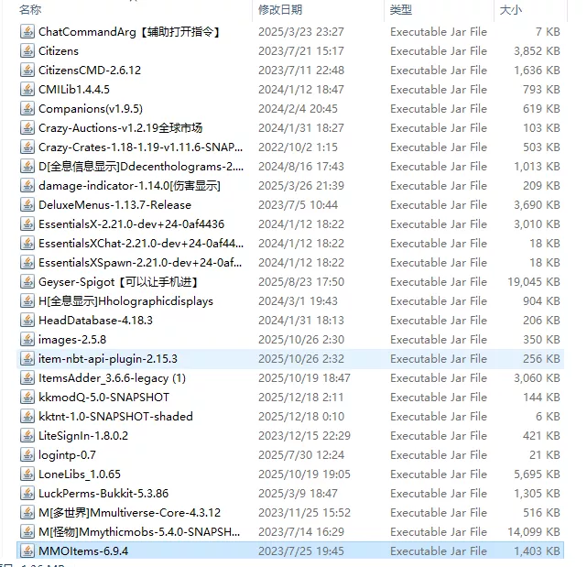Click file name CitizensCMD-2.6.12
The height and width of the screenshot is (567, 587).
click(90, 71)
